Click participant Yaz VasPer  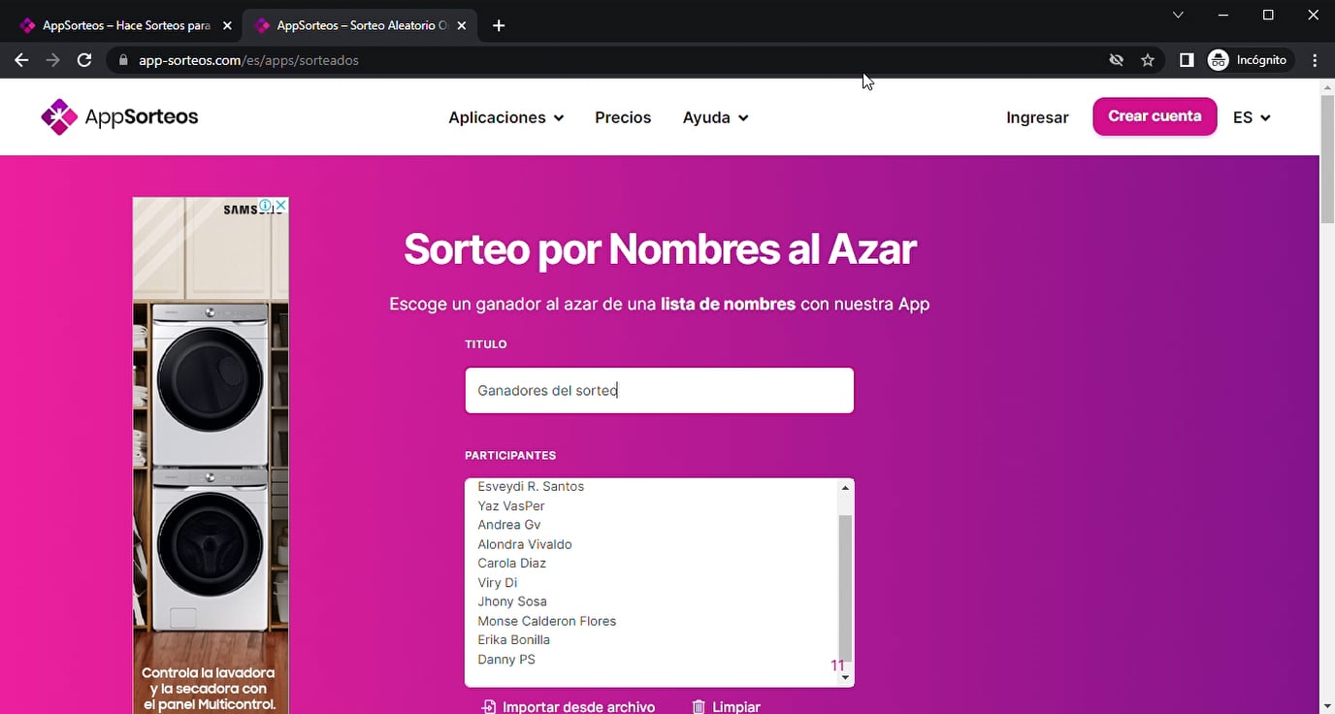coord(511,505)
